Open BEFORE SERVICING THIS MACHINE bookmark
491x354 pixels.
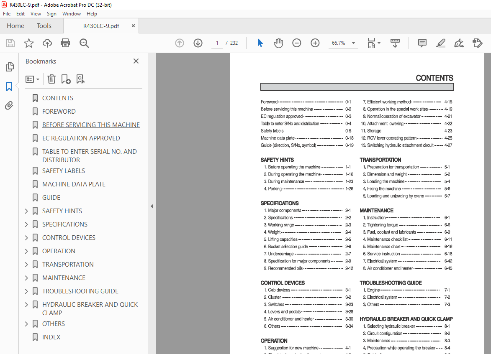(x=91, y=125)
